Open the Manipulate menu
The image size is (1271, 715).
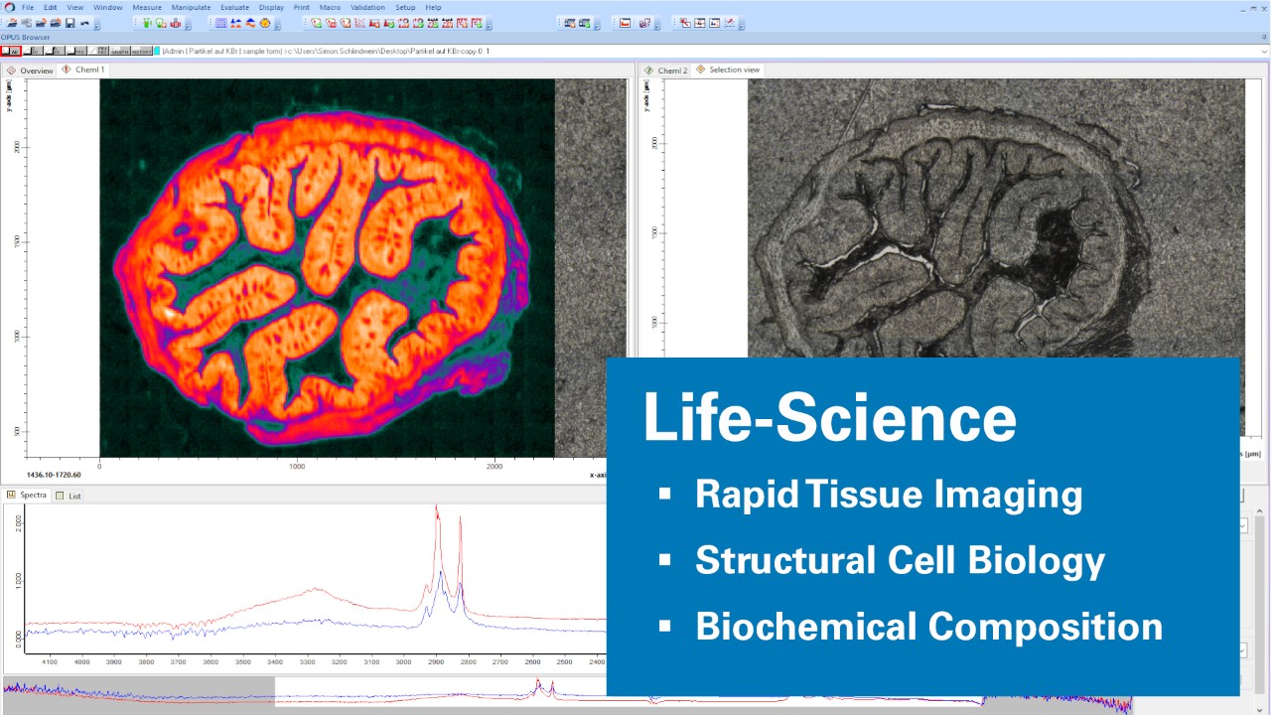tap(191, 7)
